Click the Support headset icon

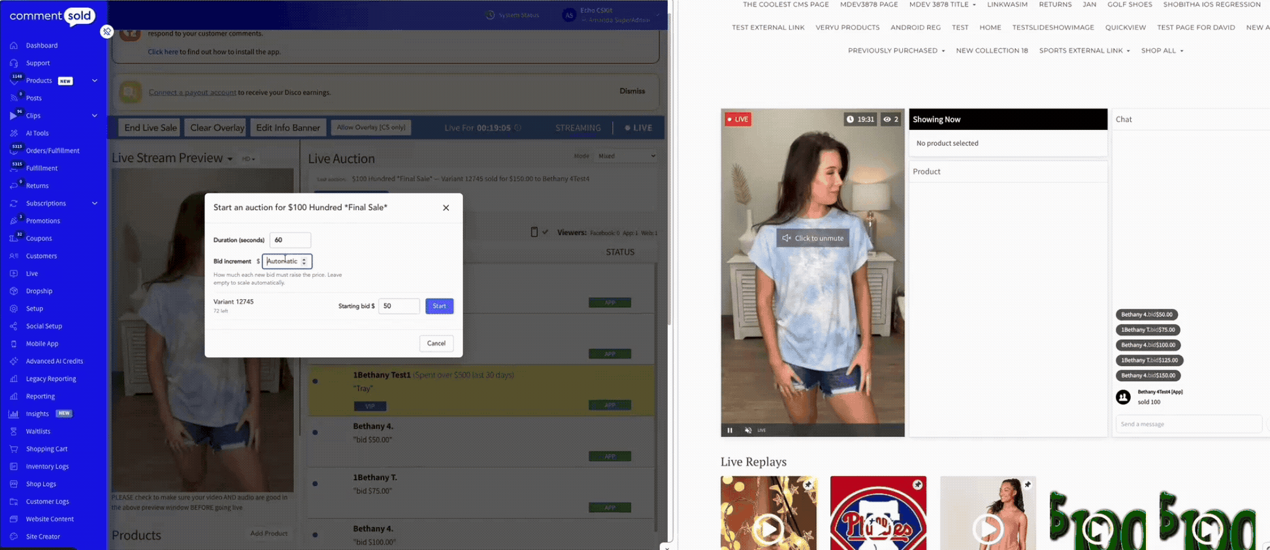14,63
